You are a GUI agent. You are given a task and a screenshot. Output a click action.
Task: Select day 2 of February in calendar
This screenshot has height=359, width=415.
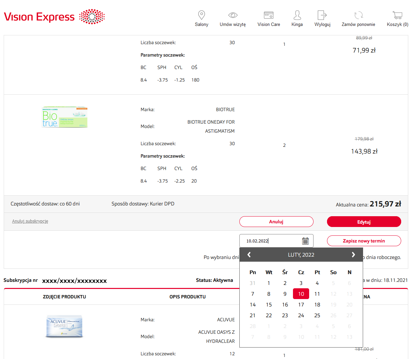[x=285, y=283]
